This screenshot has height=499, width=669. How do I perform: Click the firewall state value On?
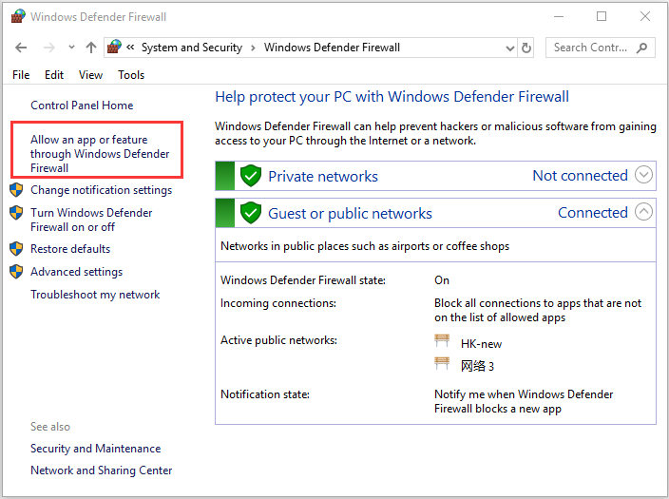[442, 280]
